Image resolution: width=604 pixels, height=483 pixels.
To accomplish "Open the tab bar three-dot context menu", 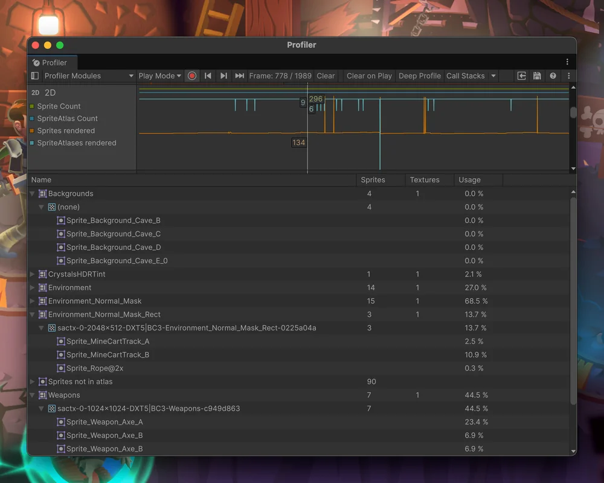I will point(567,62).
